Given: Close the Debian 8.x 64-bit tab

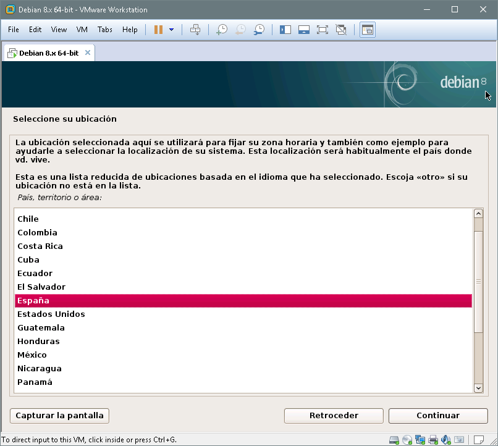Looking at the screenshot, I should (x=88, y=53).
